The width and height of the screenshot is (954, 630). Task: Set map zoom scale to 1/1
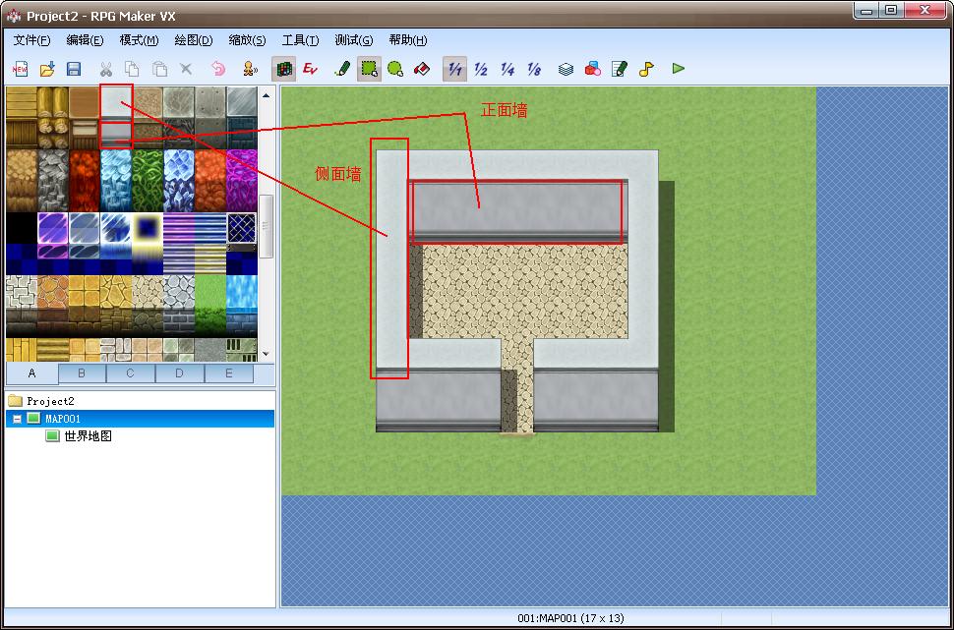[x=454, y=69]
